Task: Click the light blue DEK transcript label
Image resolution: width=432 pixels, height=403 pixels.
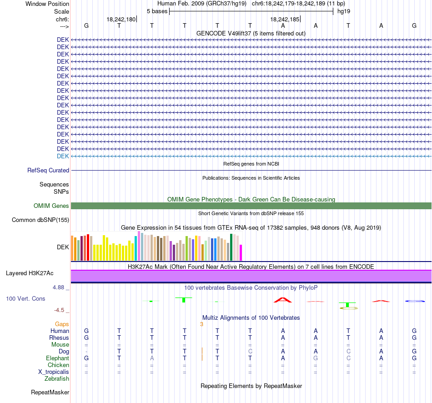Action: pos(63,156)
